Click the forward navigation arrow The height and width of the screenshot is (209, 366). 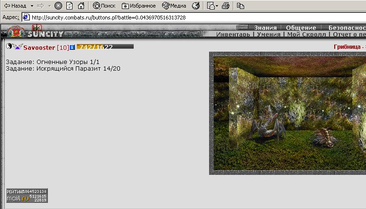[x=40, y=6]
